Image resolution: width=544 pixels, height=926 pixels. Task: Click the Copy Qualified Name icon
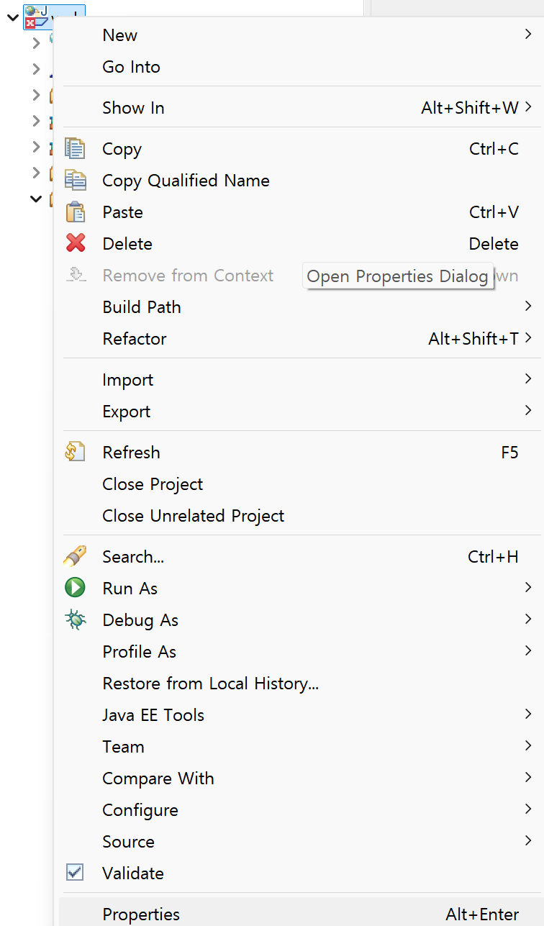pos(75,181)
